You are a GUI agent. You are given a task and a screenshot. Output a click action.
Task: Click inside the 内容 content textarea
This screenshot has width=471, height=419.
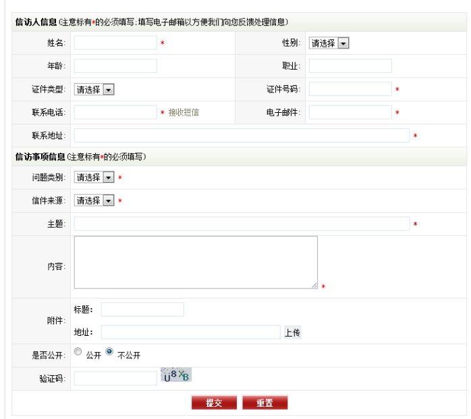click(196, 262)
